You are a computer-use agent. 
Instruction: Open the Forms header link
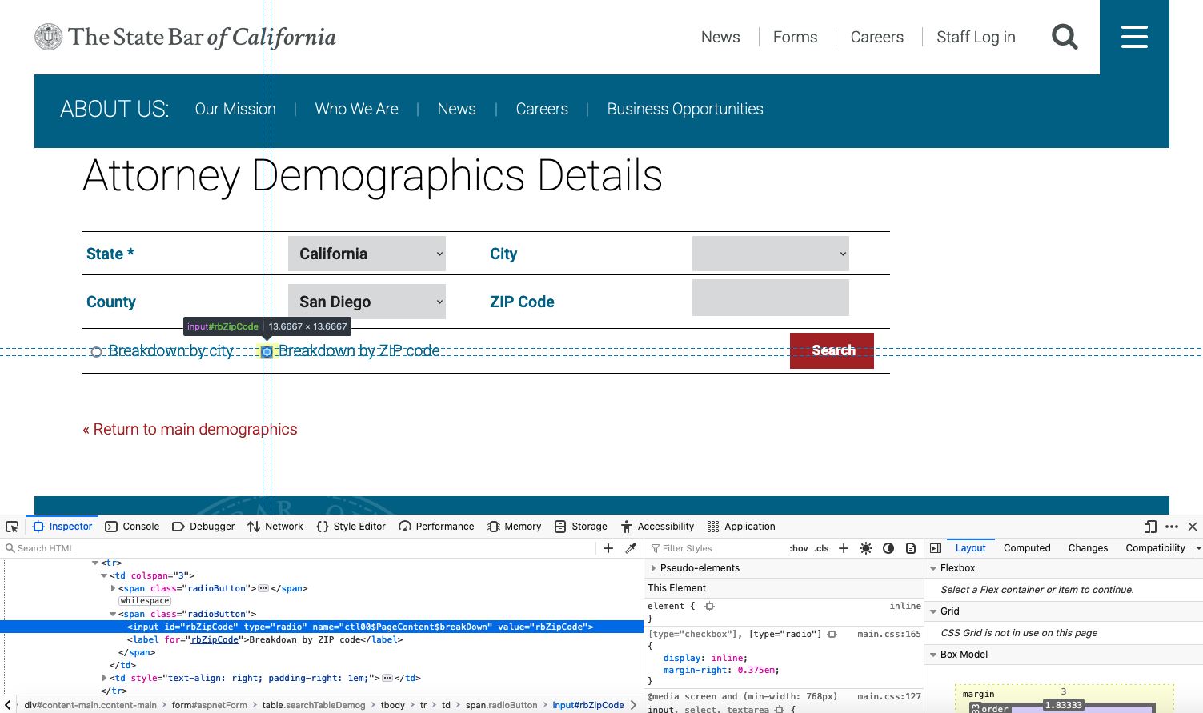click(795, 37)
